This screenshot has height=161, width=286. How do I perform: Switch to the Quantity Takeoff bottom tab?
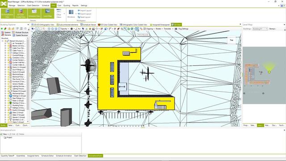pyautogui.click(x=8, y=156)
